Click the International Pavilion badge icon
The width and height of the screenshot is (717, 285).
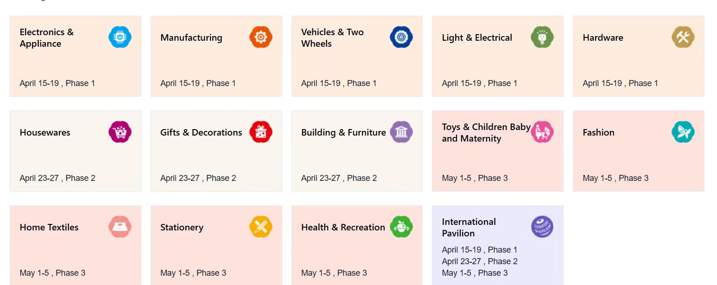[542, 227]
